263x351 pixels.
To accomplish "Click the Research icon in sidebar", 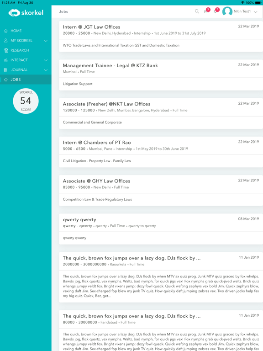I will (x=6, y=50).
